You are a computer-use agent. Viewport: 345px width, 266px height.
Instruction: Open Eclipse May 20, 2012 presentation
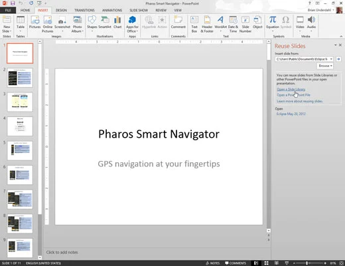pyautogui.click(x=291, y=114)
